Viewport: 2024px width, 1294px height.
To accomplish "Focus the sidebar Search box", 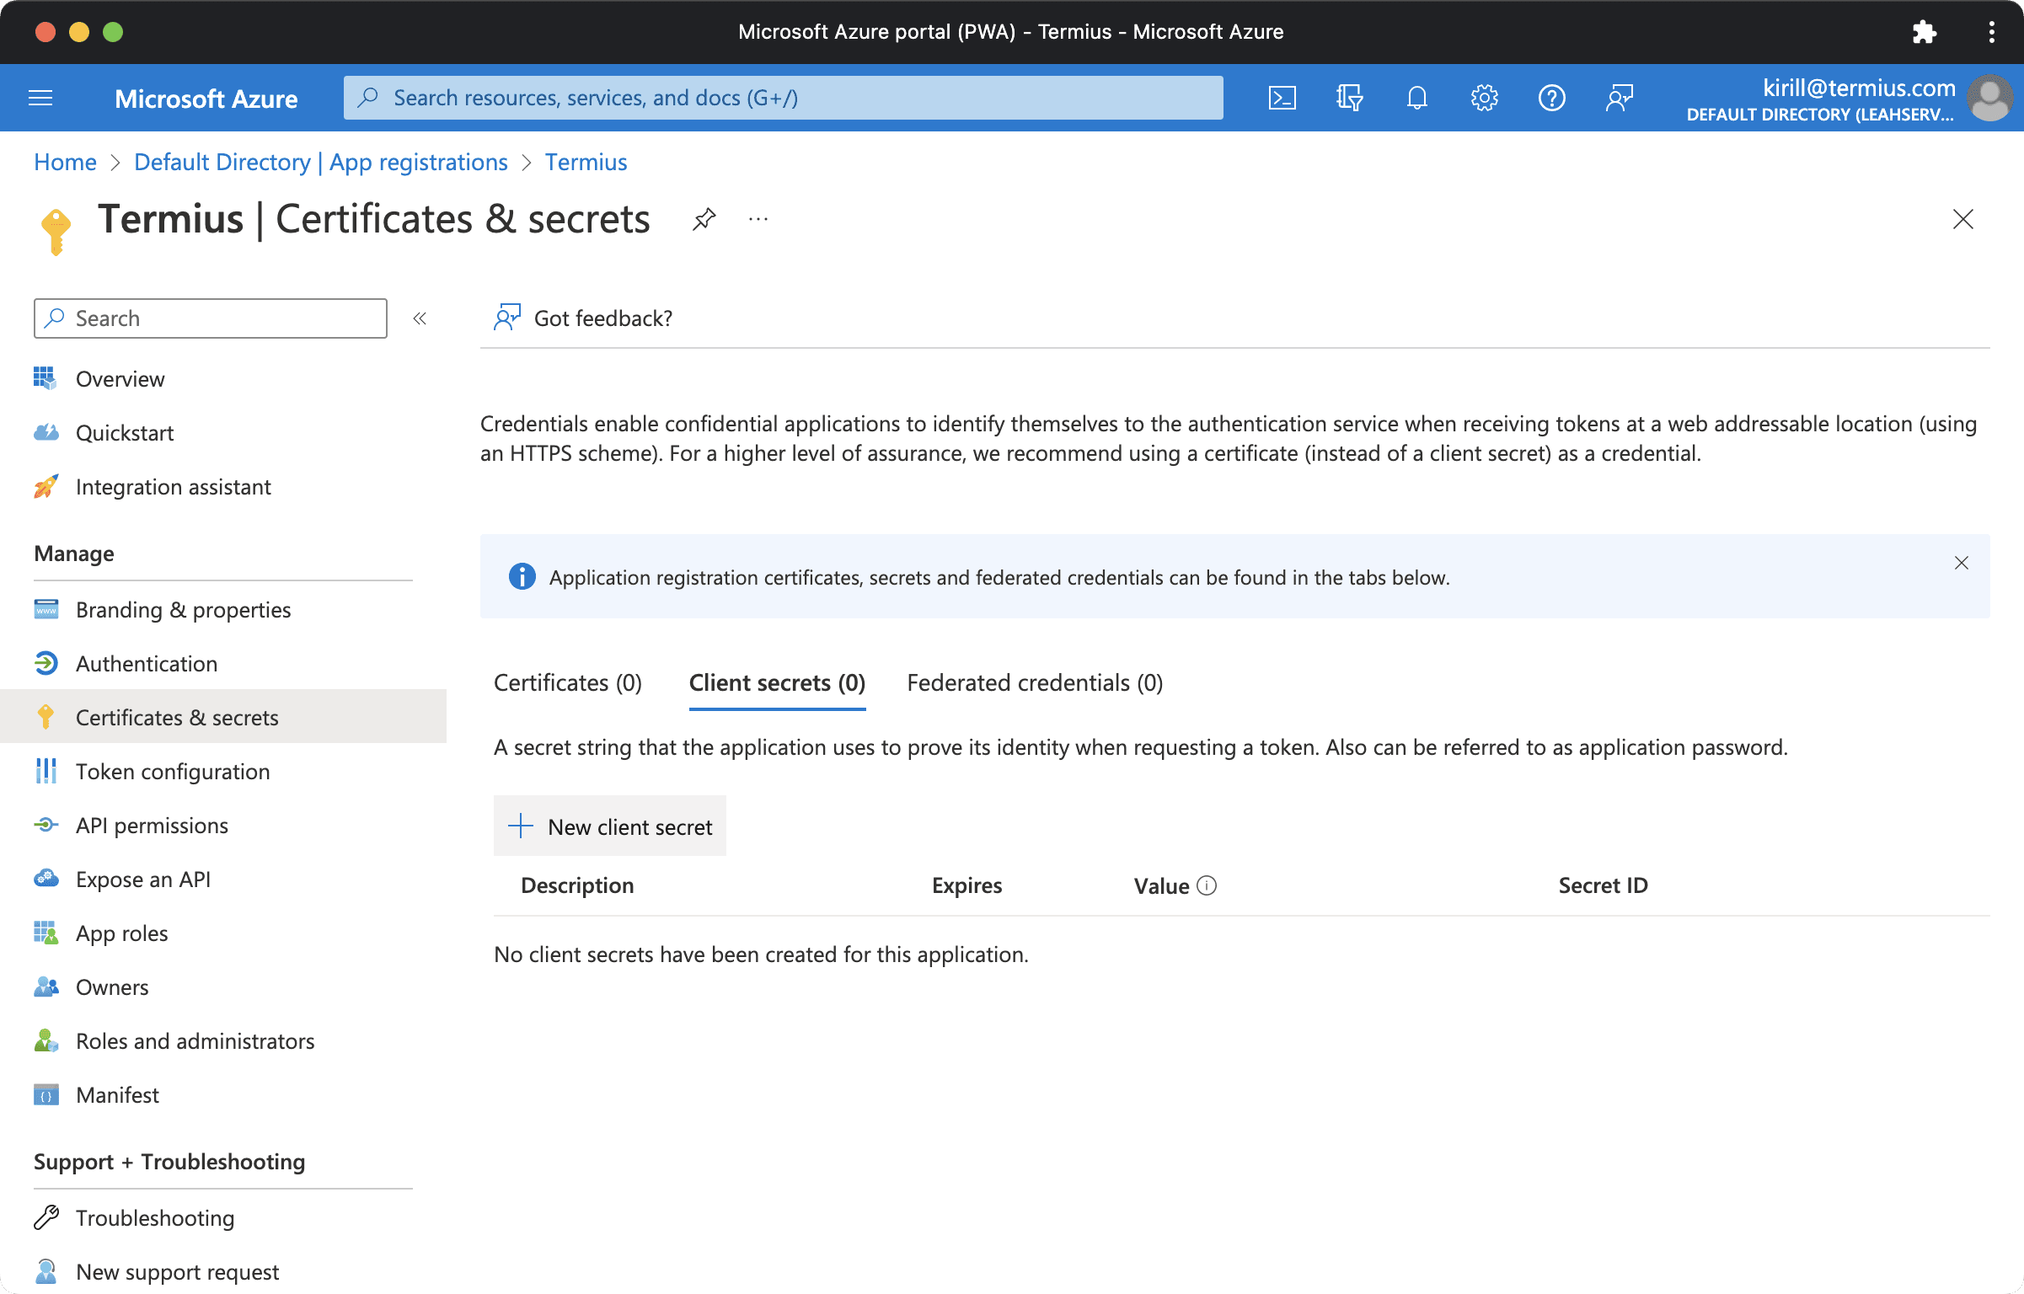I will coord(211,318).
